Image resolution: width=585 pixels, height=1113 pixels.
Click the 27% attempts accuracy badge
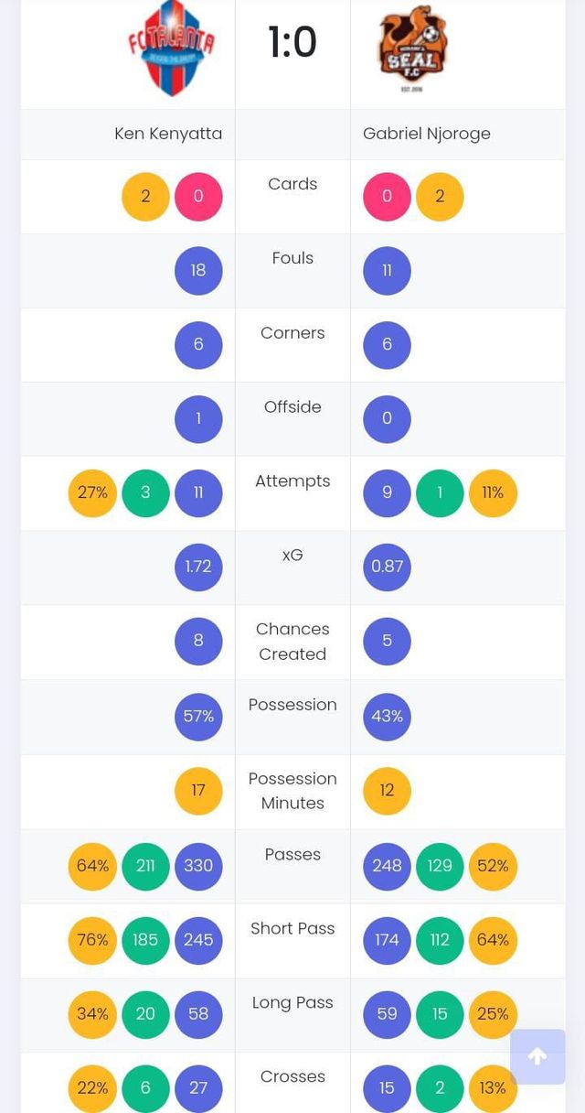click(x=92, y=492)
